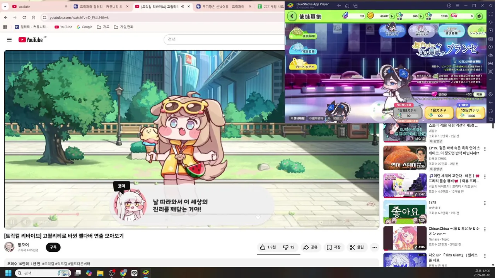Use the 1日1回ガチャ daily pull
This screenshot has width=495, height=278.
coord(408,113)
